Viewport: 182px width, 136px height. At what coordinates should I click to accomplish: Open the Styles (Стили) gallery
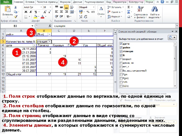coord(101,12)
